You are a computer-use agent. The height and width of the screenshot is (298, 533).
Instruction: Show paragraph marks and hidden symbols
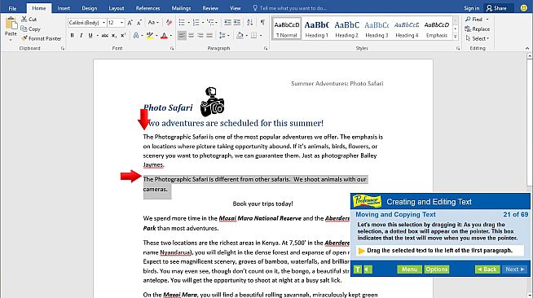[262, 23]
